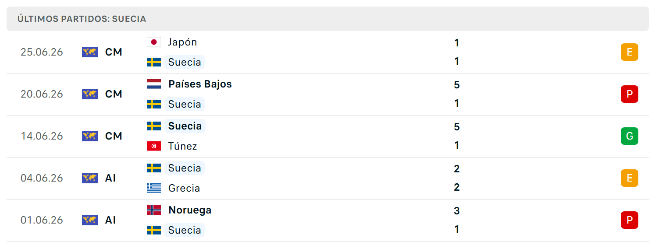This screenshot has width=655, height=245.
Task: Click the Tunisia flag icon
Action: (154, 146)
